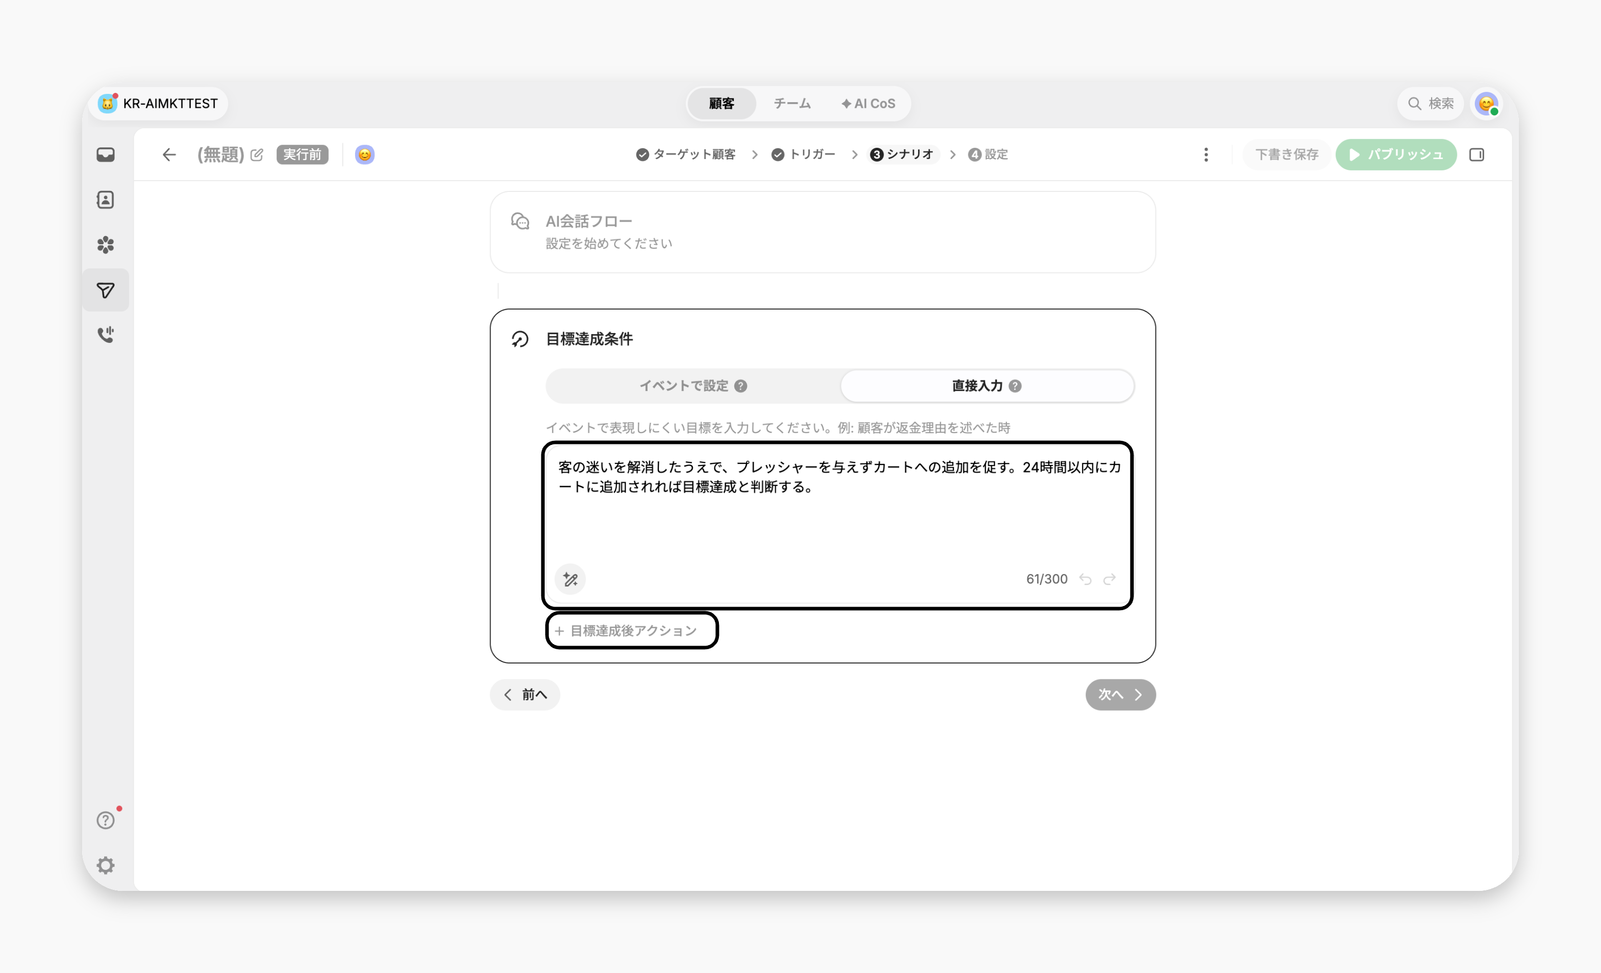
Task: Go to the トリガー step
Action: pyautogui.click(x=804, y=154)
